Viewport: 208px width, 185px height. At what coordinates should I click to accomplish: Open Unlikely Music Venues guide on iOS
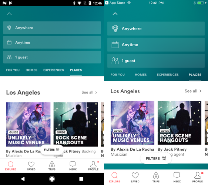132,123
